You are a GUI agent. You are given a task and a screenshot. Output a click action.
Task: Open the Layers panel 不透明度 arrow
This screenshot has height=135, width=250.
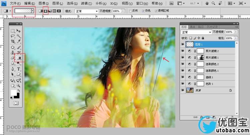click(236, 32)
